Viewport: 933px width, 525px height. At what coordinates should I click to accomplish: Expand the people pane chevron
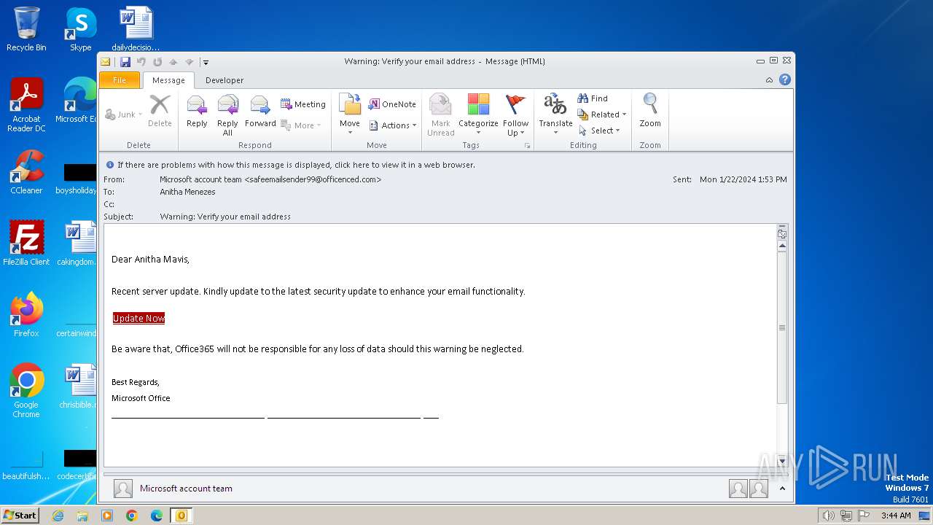tap(782, 489)
